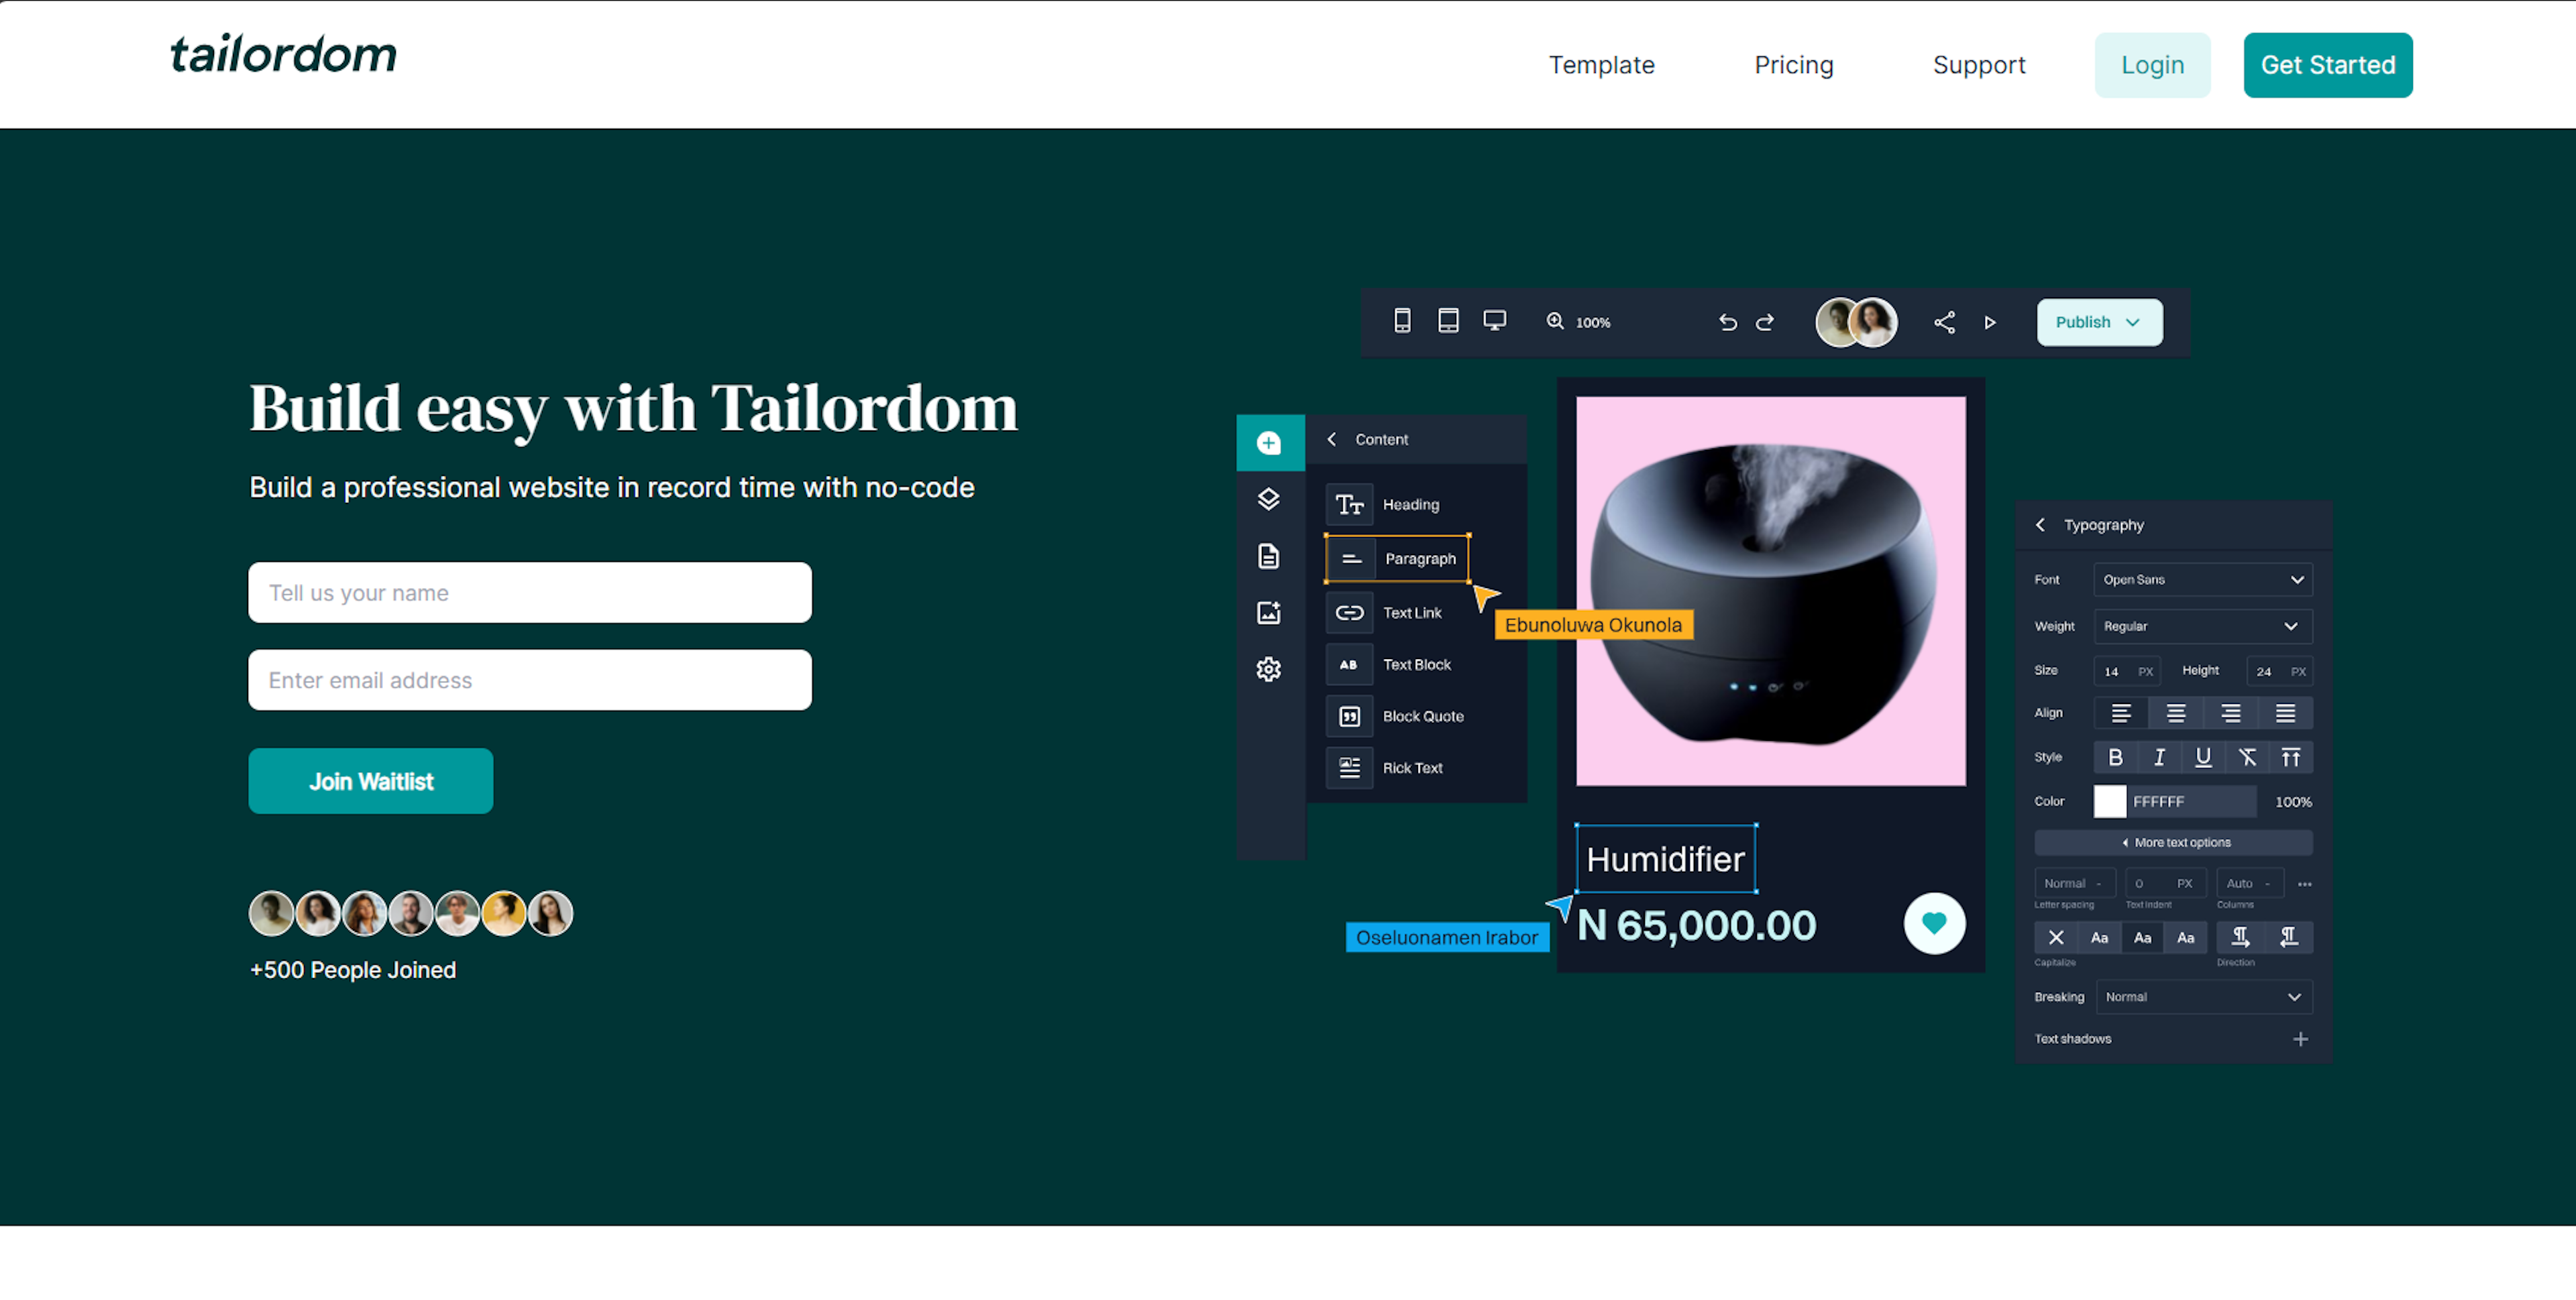Open the Weight dropdown showing Regular
The image size is (2576, 1300).
click(2202, 626)
